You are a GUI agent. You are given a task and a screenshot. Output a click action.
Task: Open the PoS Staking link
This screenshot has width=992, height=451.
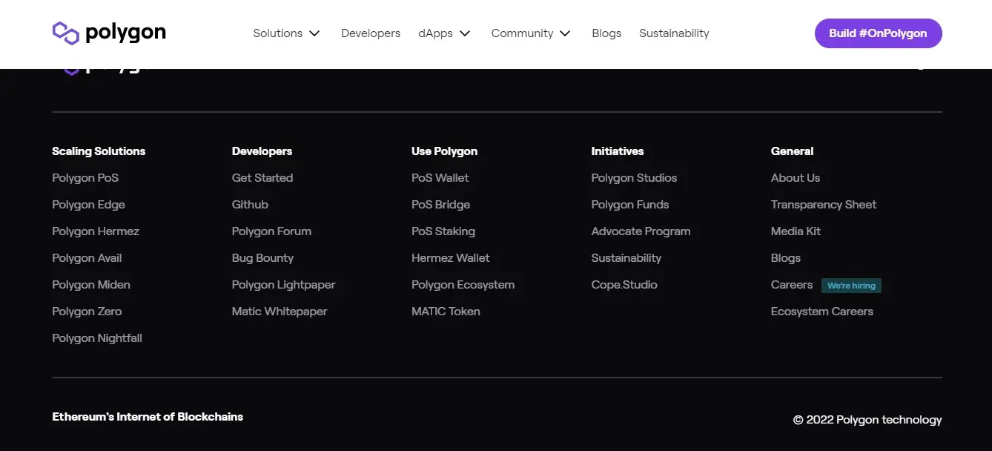[443, 231]
